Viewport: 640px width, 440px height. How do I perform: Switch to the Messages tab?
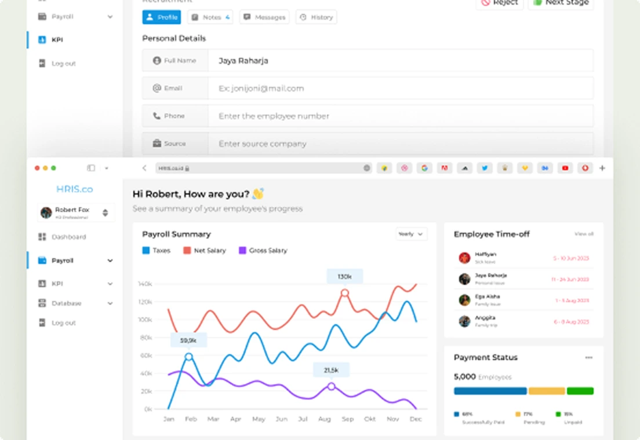click(264, 17)
